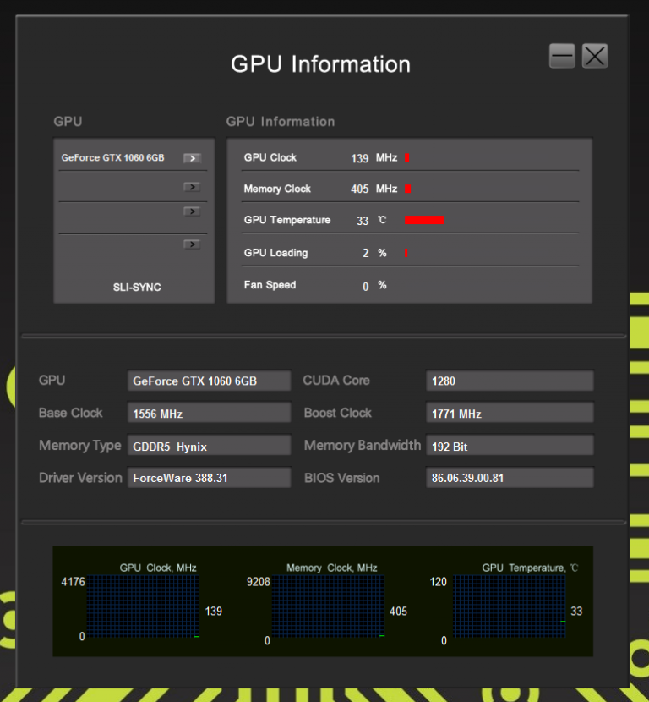Click the GPU name field in the details section
The image size is (649, 702).
209,381
